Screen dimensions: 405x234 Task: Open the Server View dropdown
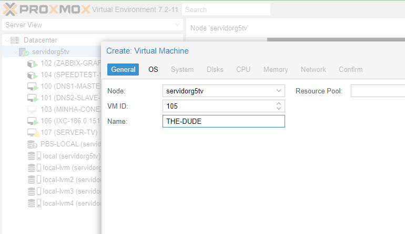pos(177,25)
